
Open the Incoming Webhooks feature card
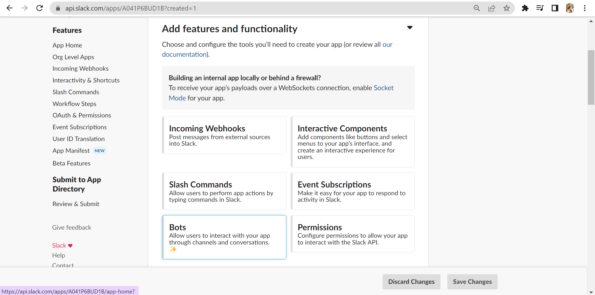[x=224, y=135]
